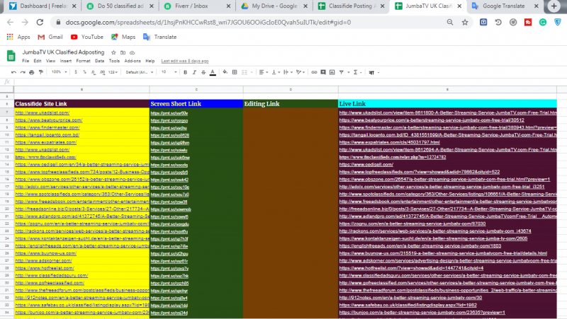
Task: Go back to previous page
Action: [10, 23]
